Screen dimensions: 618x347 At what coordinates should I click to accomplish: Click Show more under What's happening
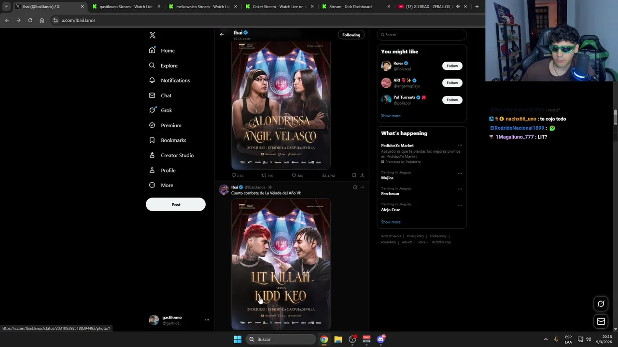(x=391, y=222)
